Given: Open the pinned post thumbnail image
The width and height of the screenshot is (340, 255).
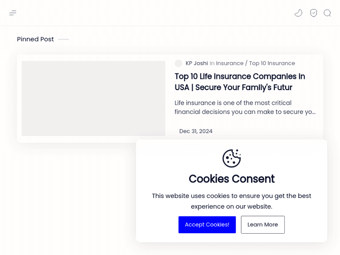Looking at the screenshot, I should pos(93,98).
